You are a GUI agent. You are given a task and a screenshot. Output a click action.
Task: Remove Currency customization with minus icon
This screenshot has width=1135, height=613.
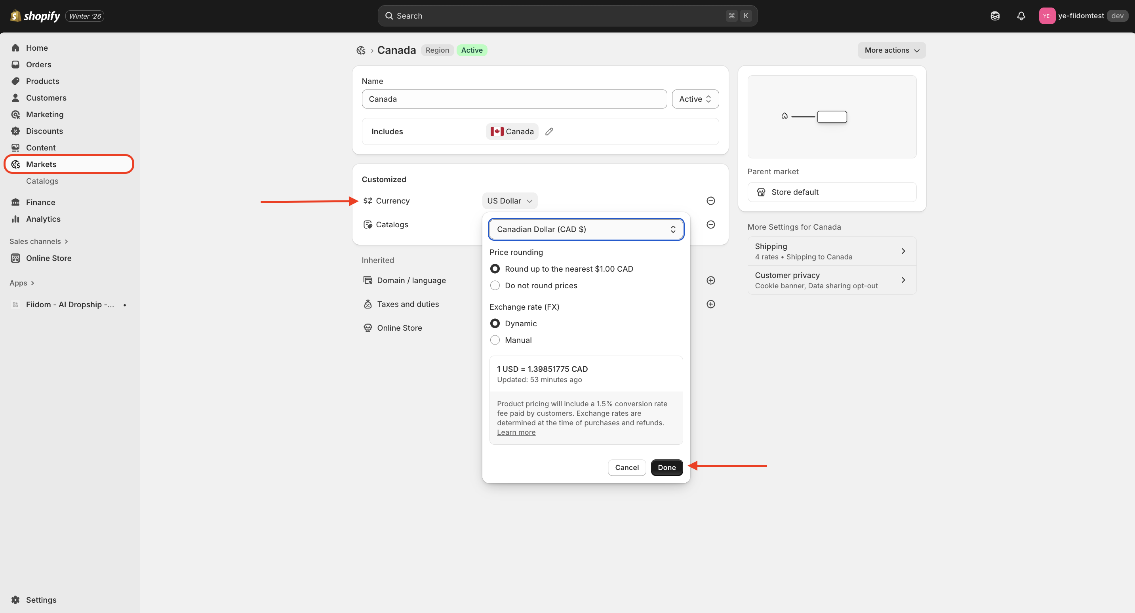(711, 201)
